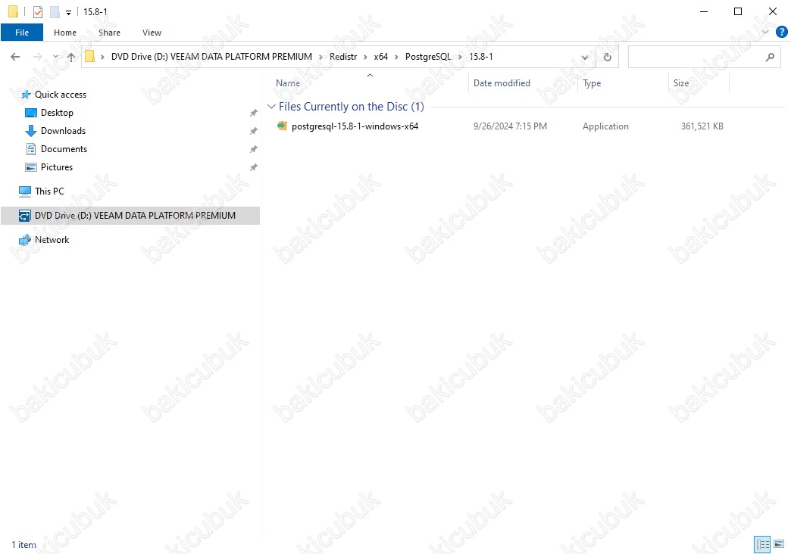Image resolution: width=791 pixels, height=554 pixels.
Task: Click the pin icon next to Pictures
Action: 254,167
